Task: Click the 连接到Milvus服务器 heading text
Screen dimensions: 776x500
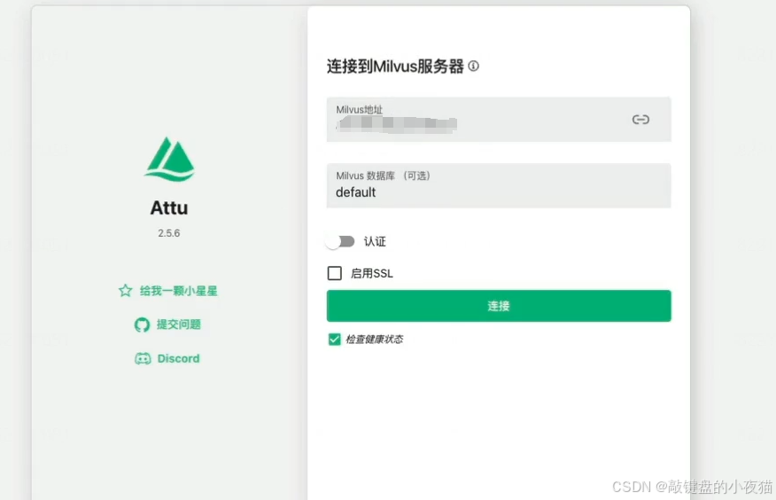Action: (395, 66)
